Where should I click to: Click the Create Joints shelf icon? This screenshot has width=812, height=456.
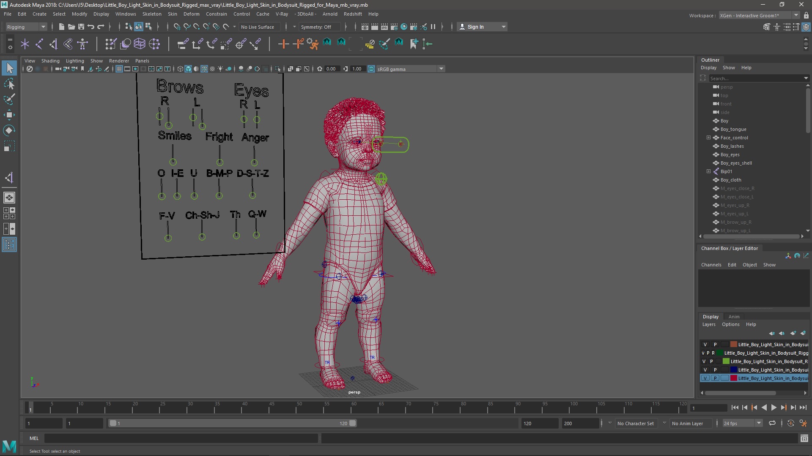[39, 43]
